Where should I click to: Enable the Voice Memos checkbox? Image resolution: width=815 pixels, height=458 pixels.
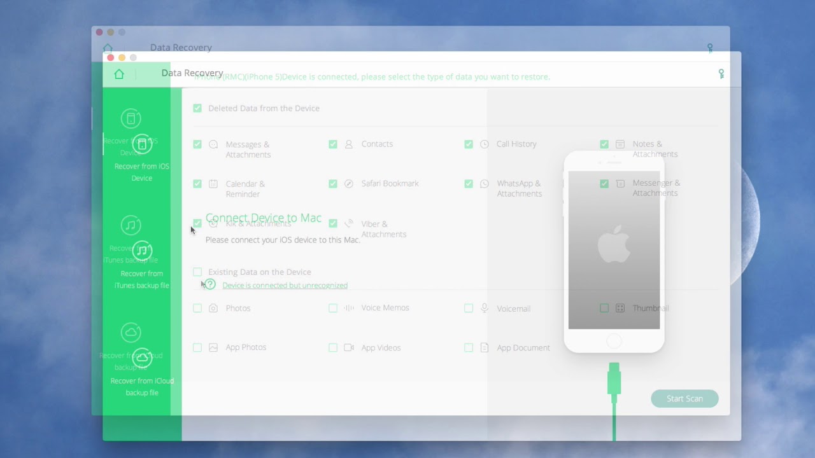(333, 308)
